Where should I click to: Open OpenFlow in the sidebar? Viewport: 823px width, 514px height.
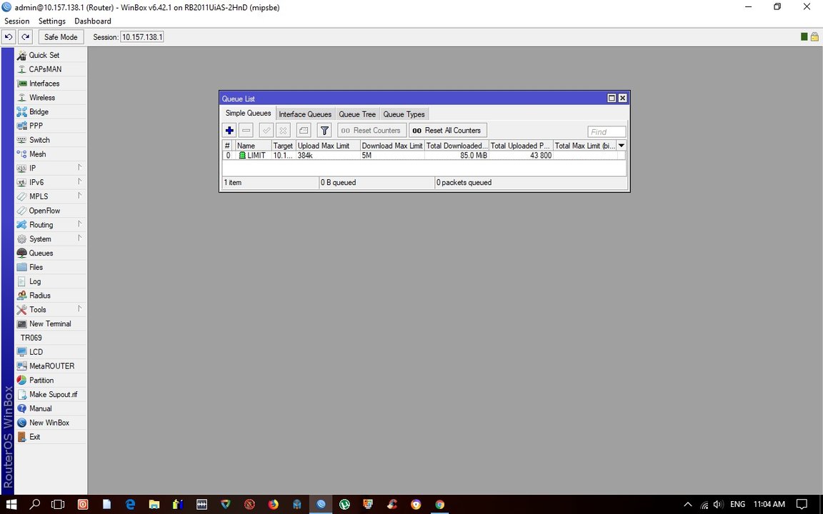click(51, 211)
